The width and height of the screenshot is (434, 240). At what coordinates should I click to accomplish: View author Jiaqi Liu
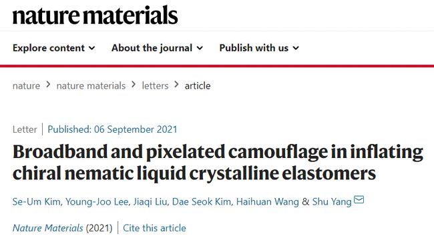pos(150,201)
